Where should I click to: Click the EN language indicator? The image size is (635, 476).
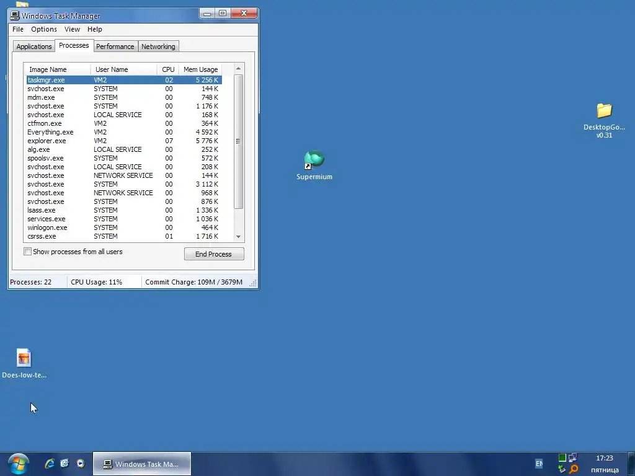(539, 464)
